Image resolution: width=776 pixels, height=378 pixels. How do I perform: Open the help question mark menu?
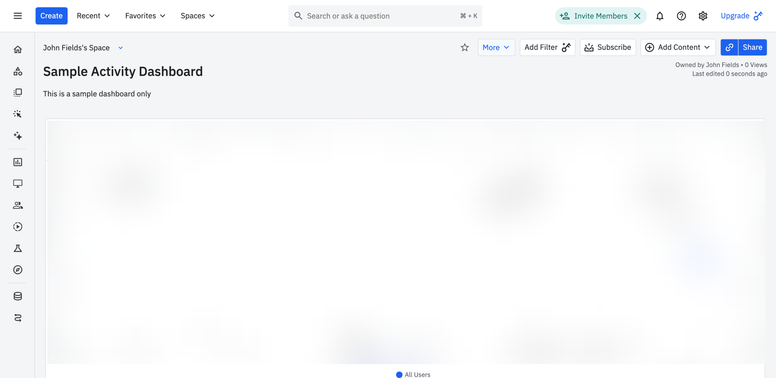pos(681,16)
